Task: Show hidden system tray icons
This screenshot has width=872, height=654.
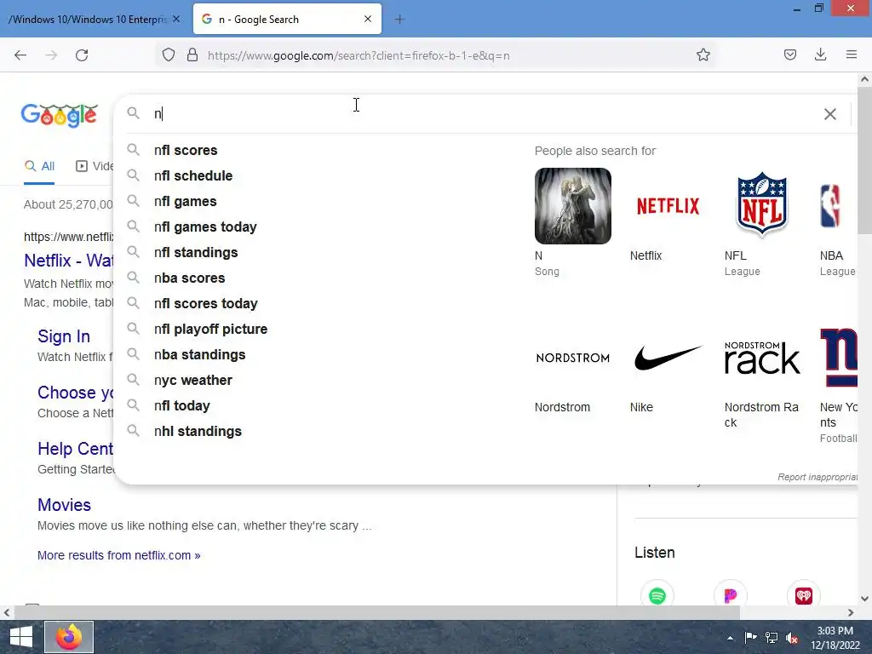Action: point(730,638)
